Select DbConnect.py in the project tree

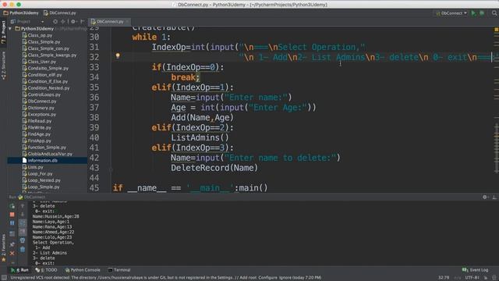pyautogui.click(x=40, y=101)
